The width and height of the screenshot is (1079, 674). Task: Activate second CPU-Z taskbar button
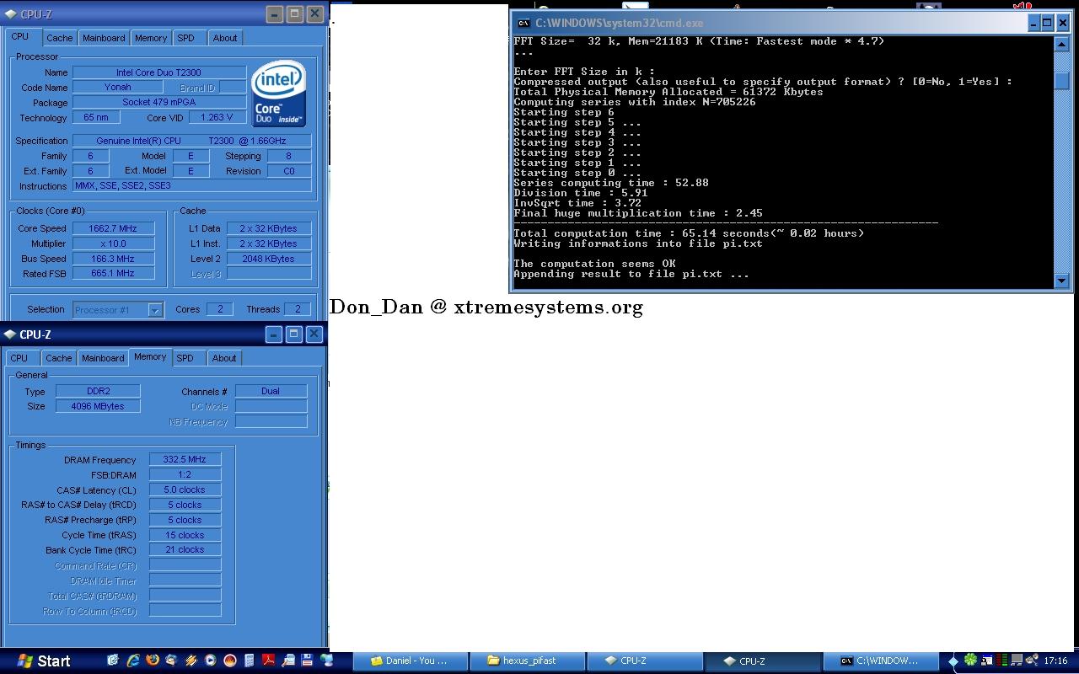[761, 661]
